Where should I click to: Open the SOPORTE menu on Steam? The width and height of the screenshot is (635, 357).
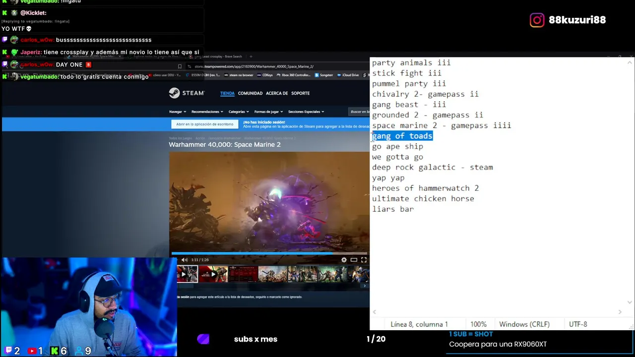300,93
